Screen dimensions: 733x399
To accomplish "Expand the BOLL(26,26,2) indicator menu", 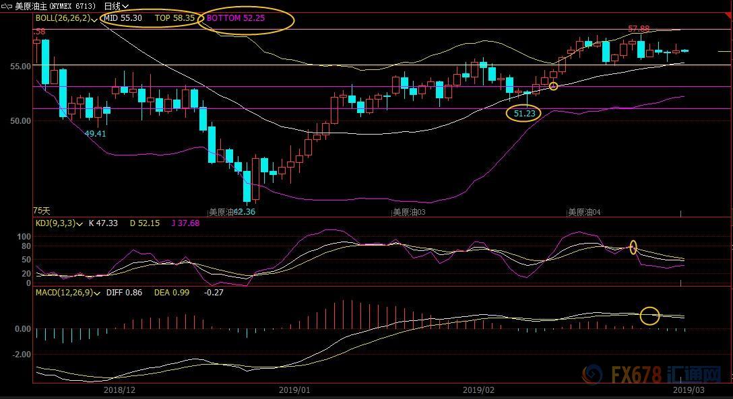I will tap(94, 20).
